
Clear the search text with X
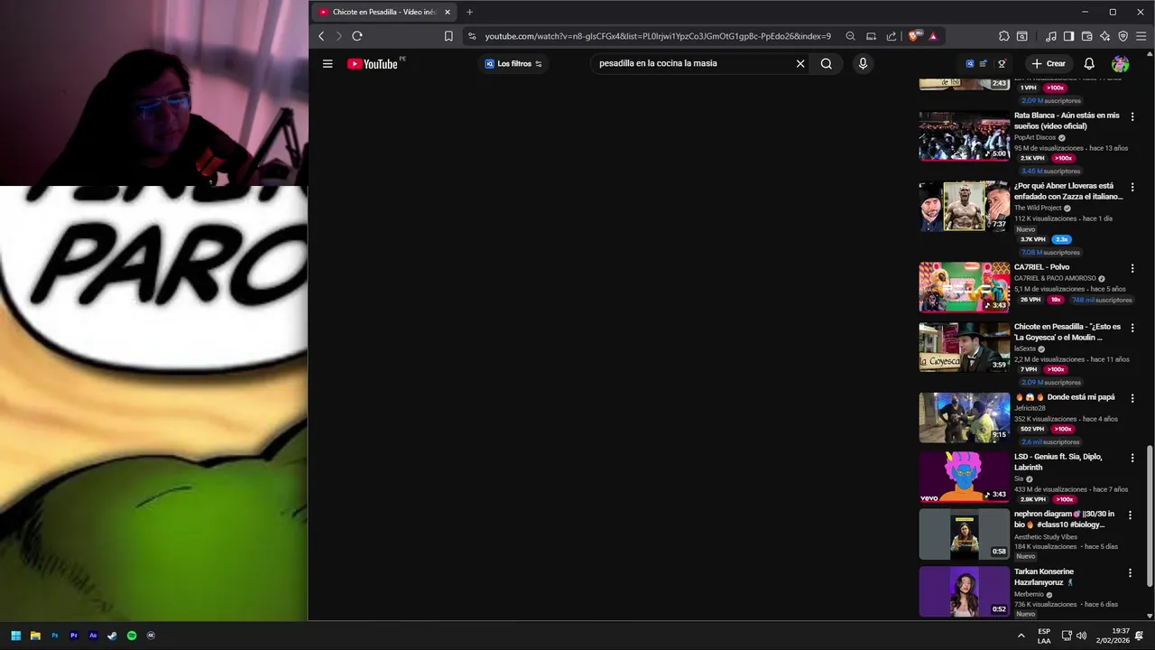799,63
